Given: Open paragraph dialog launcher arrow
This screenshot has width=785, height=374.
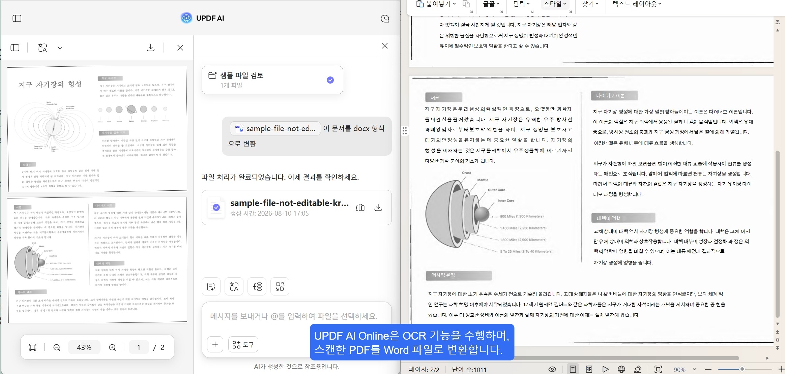Looking at the screenshot, I should 532,12.
